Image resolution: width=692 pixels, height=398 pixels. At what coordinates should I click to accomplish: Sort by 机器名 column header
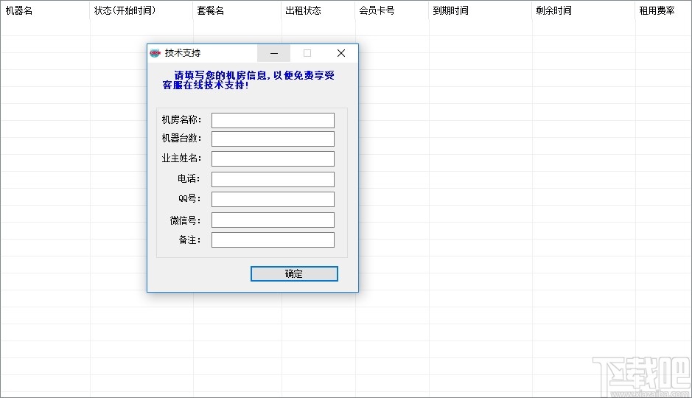click(x=45, y=10)
